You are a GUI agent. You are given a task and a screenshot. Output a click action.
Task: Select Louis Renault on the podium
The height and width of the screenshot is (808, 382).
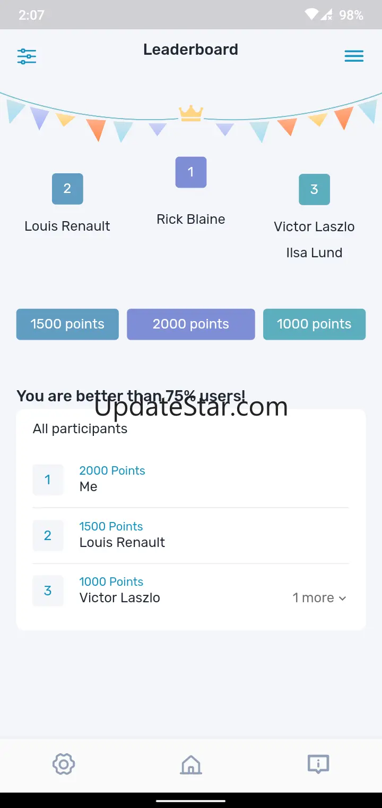click(x=67, y=226)
